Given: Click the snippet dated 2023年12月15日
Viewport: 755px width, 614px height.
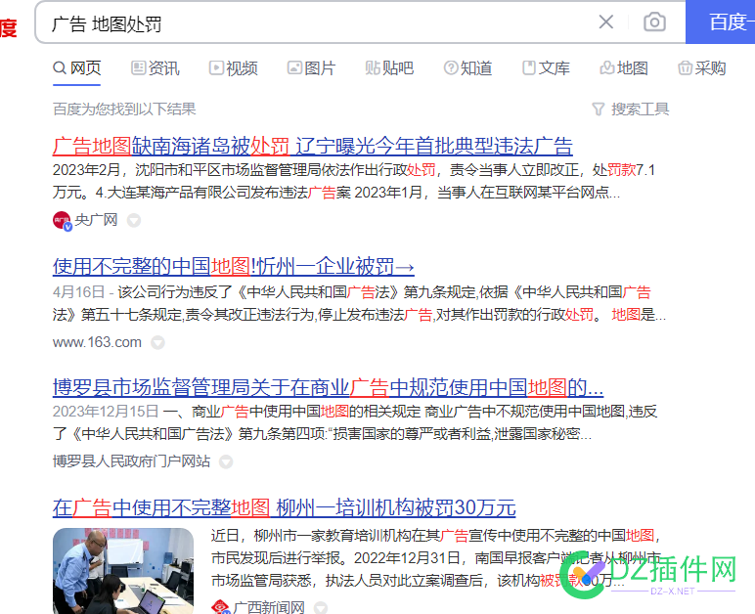Looking at the screenshot, I should coord(355,422).
